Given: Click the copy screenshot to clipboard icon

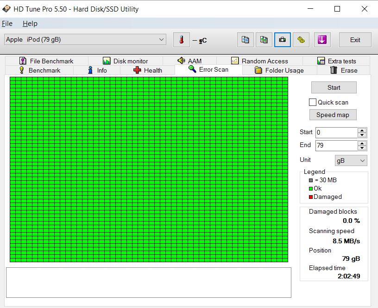Looking at the screenshot, I should coord(264,40).
